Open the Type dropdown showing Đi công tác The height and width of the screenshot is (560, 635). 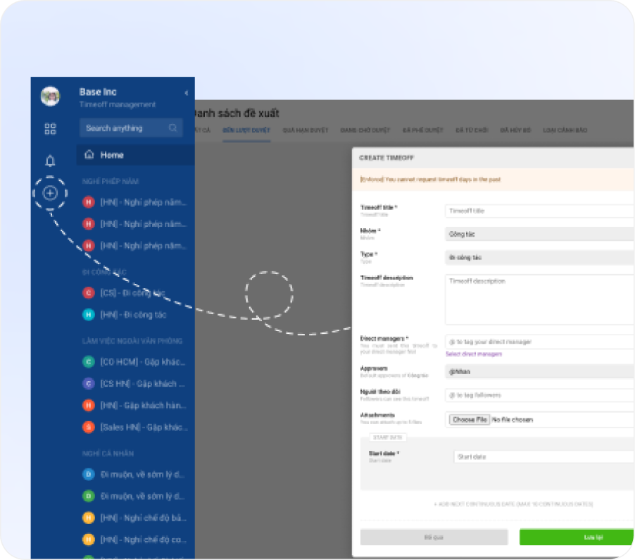point(539,257)
